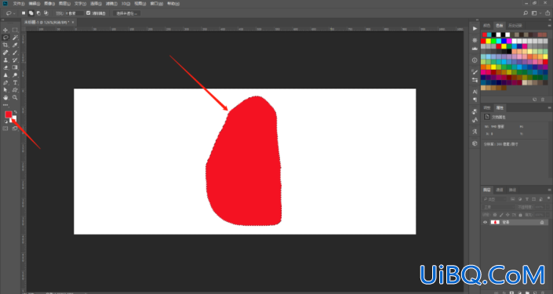The width and height of the screenshot is (553, 294).
Task: Select the Brush tool
Action: click(15, 53)
